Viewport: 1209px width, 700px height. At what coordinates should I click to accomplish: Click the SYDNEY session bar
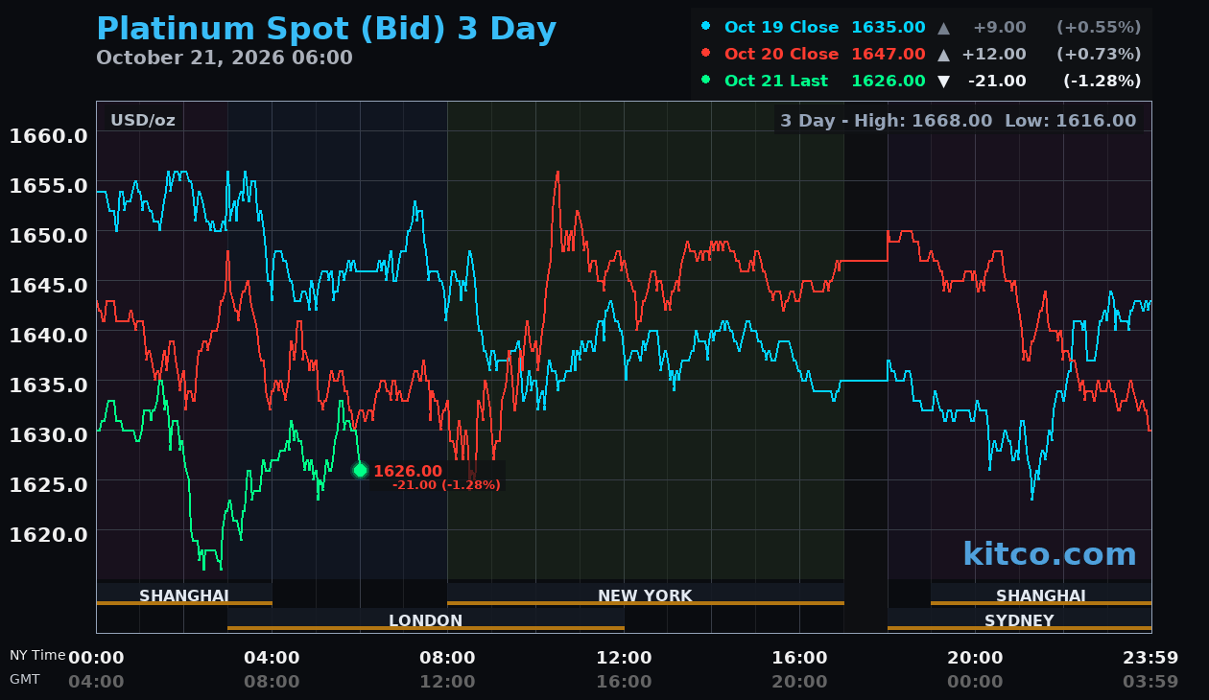(x=1019, y=619)
